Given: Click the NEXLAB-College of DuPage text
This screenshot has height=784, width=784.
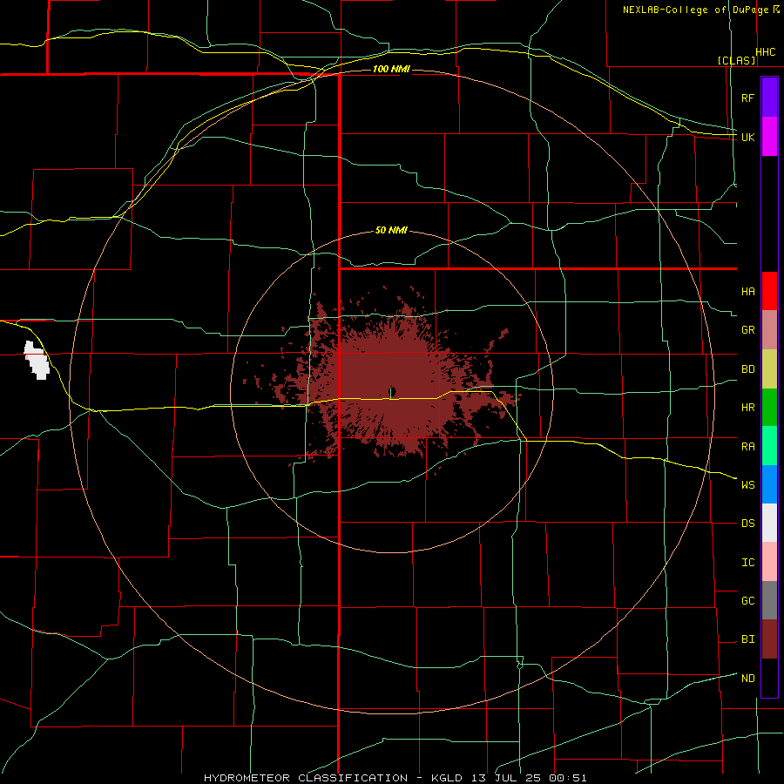Looking at the screenshot, I should coord(695,10).
